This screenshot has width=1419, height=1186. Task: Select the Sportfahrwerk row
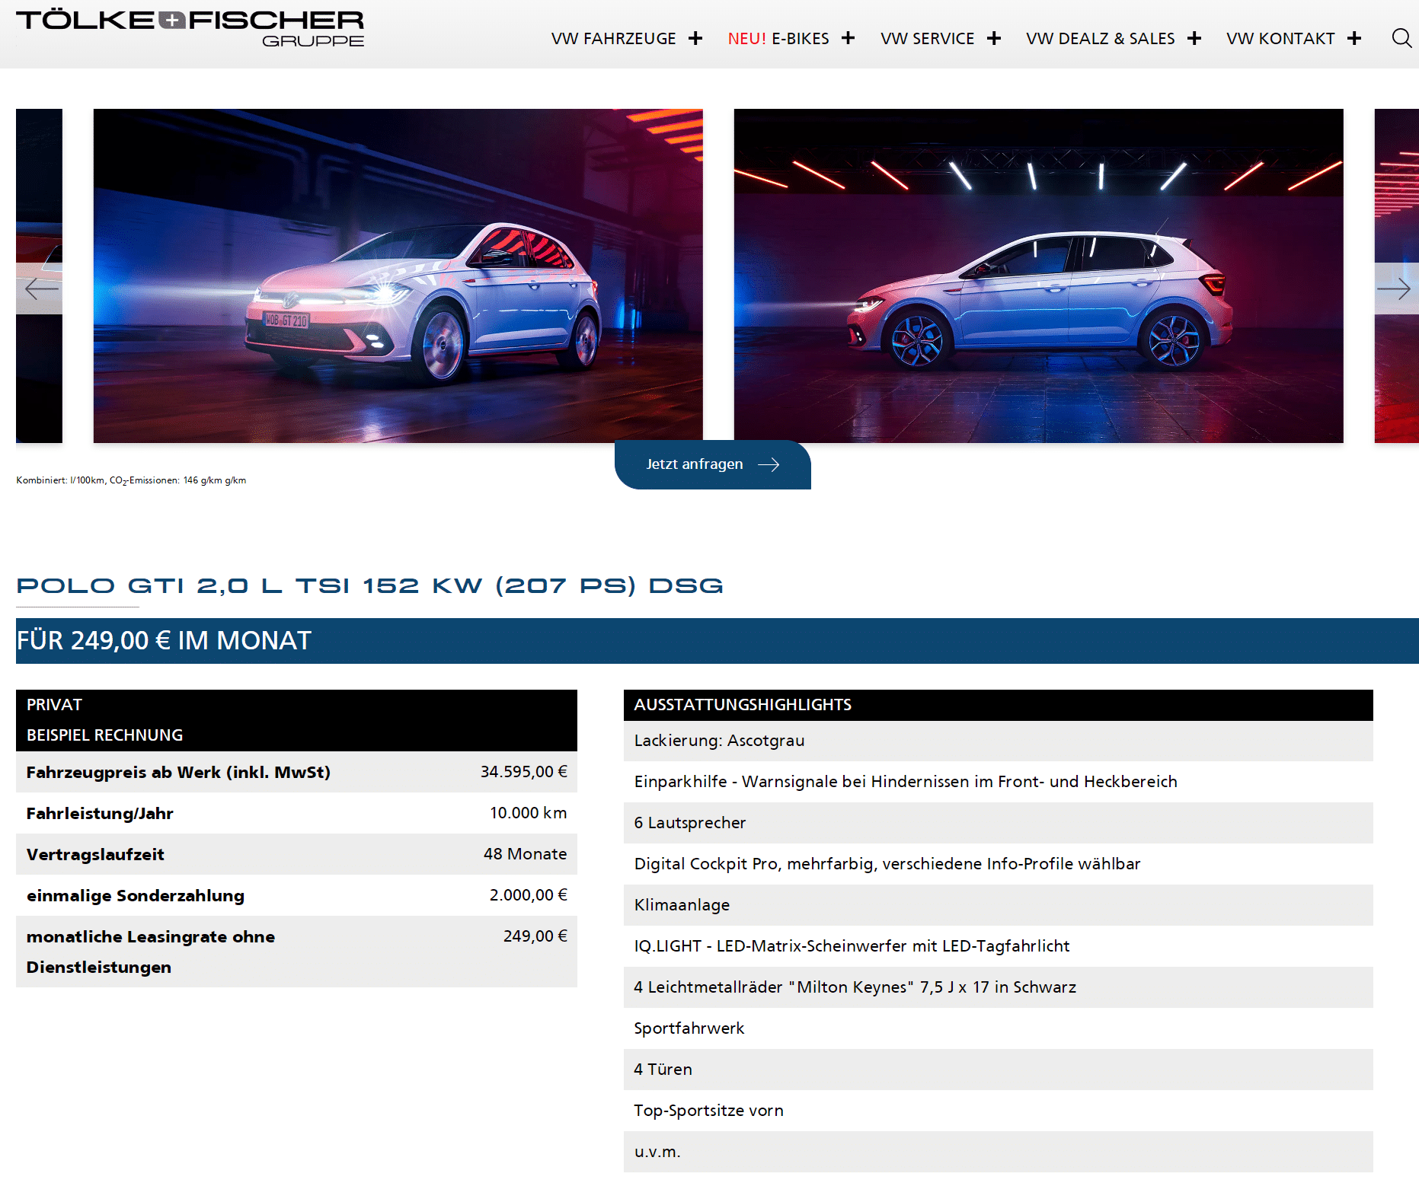999,1028
